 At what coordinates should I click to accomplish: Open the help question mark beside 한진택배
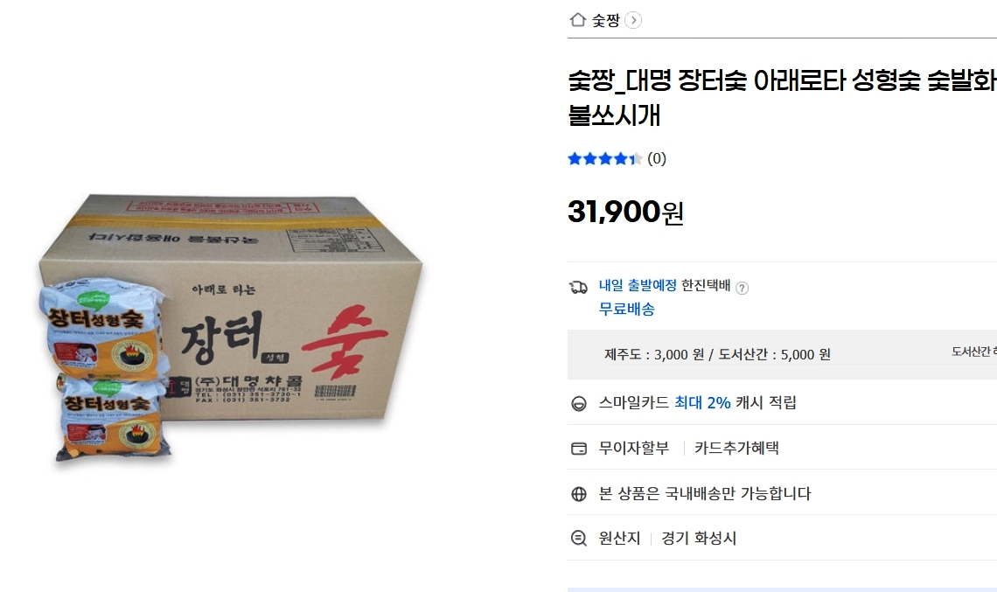click(x=743, y=288)
